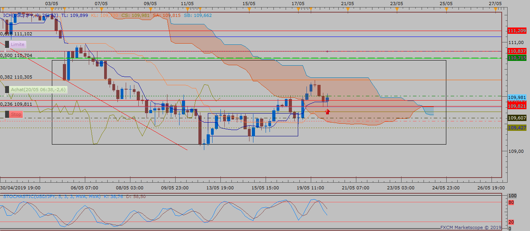This screenshot has height=231, width=530.
Task: Click the 109,821 red price tag
Action: click(517, 106)
